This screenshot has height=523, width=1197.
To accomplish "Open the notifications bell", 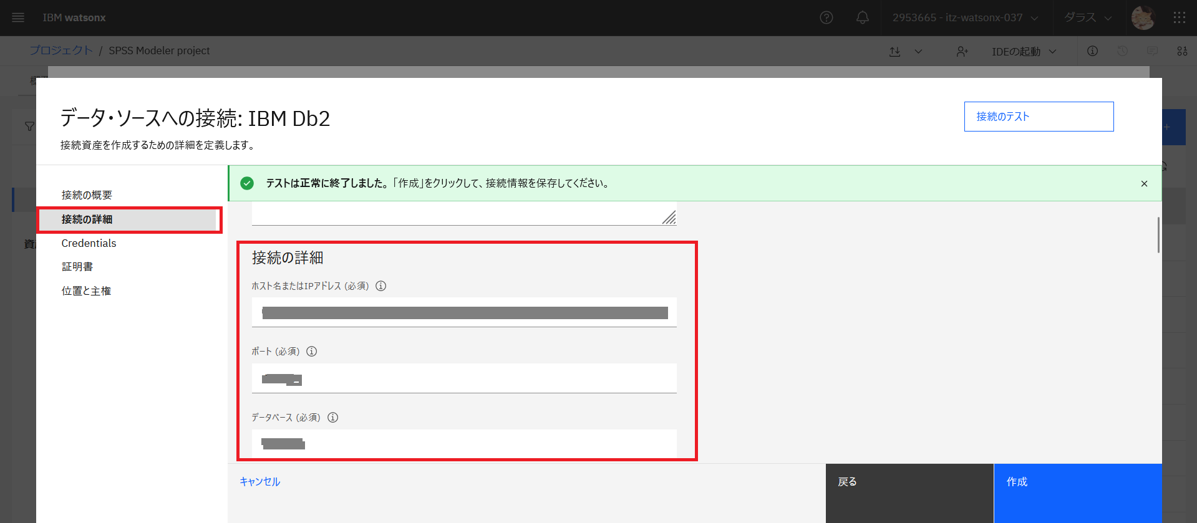I will click(x=863, y=17).
